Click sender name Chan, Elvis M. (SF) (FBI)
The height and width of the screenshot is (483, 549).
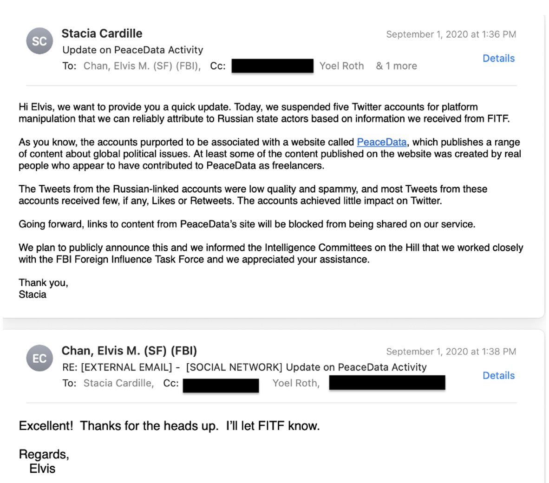click(129, 351)
